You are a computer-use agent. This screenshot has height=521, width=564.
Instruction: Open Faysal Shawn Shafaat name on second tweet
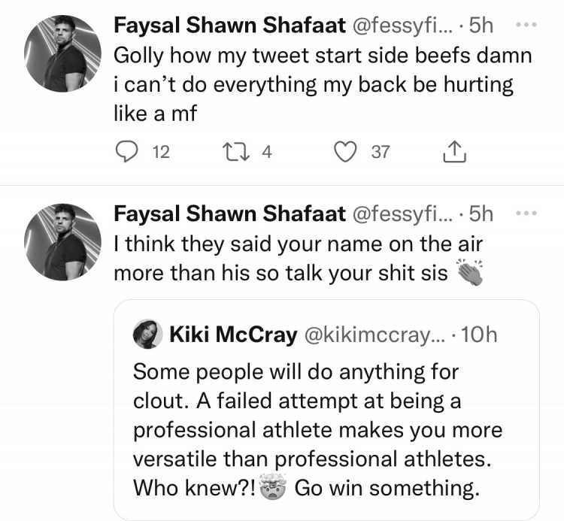229,214
